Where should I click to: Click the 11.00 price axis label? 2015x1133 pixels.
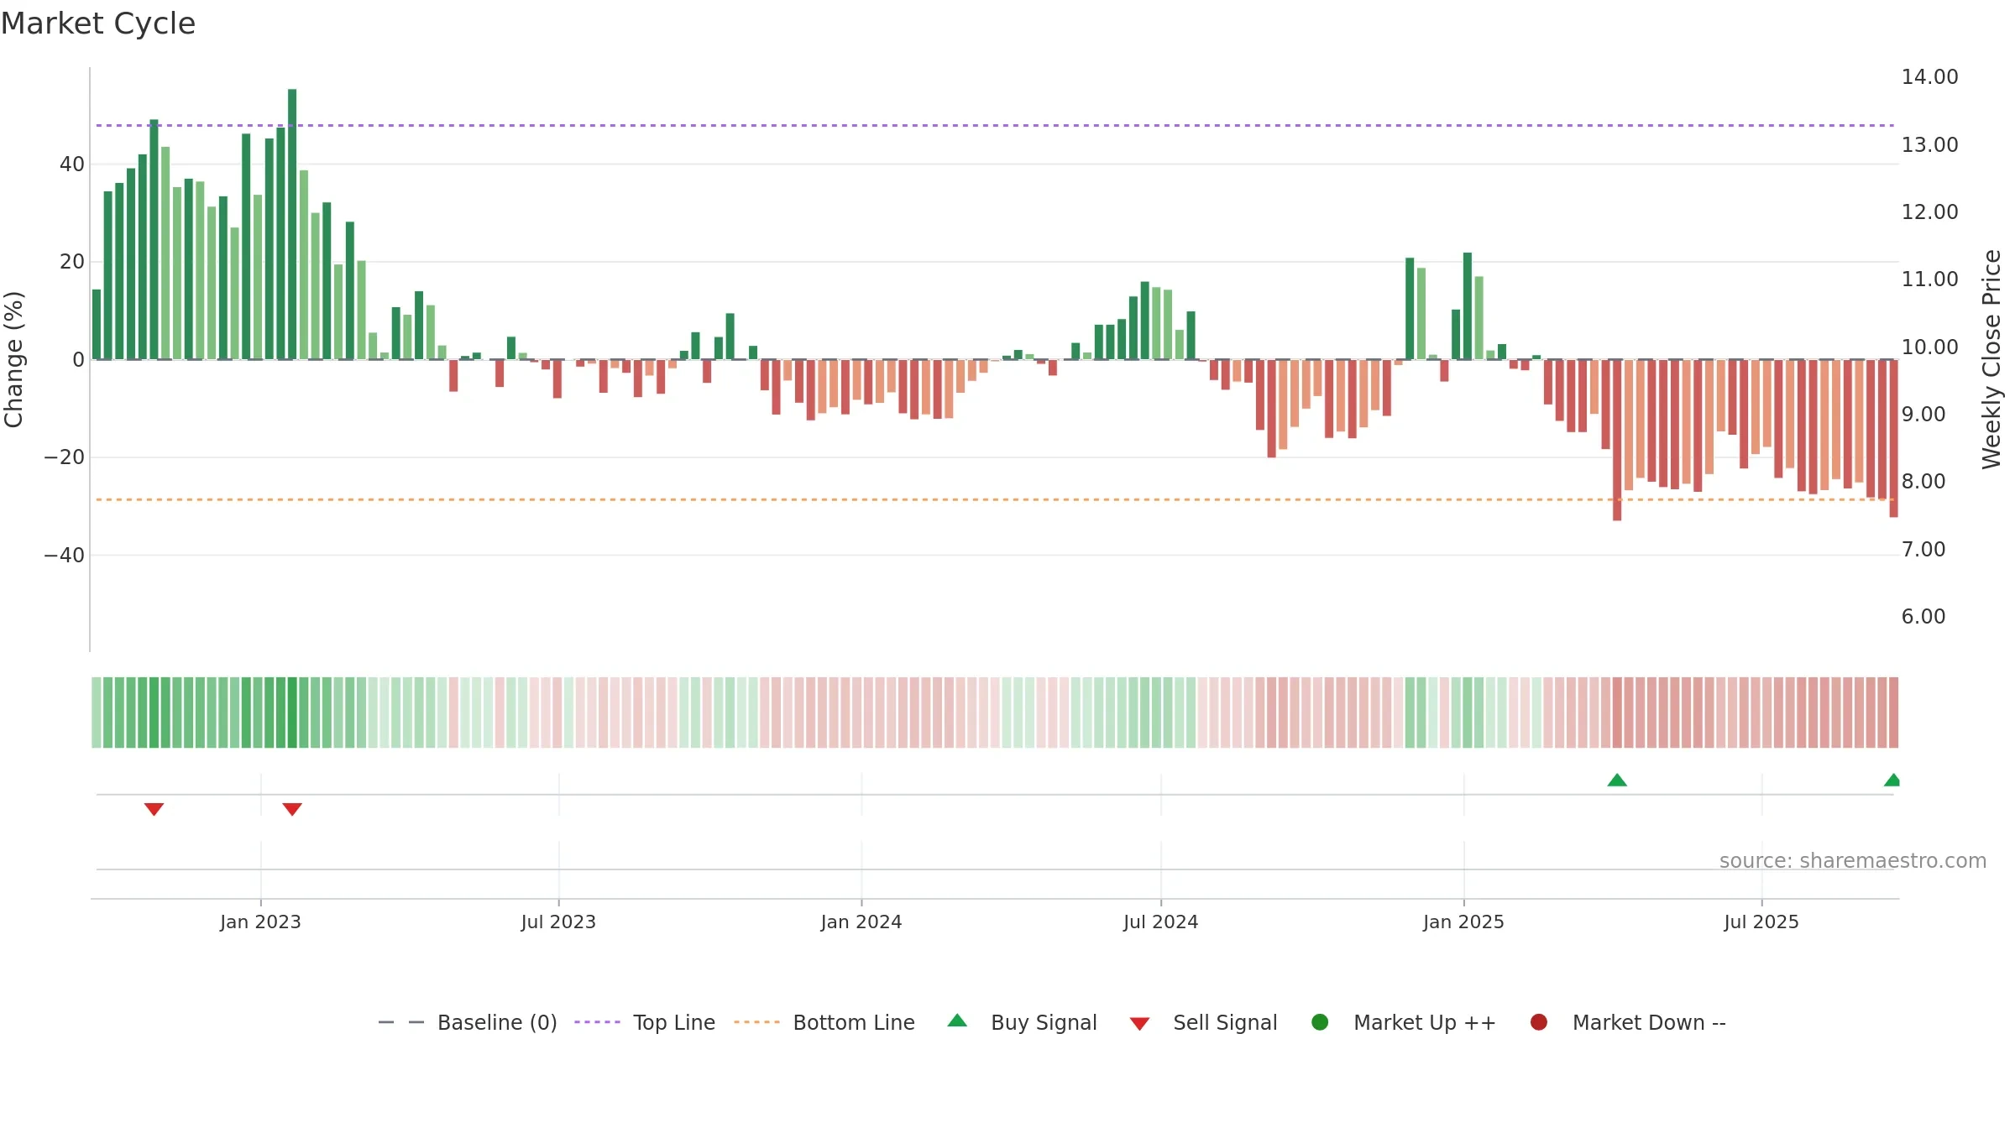[x=1929, y=279]
